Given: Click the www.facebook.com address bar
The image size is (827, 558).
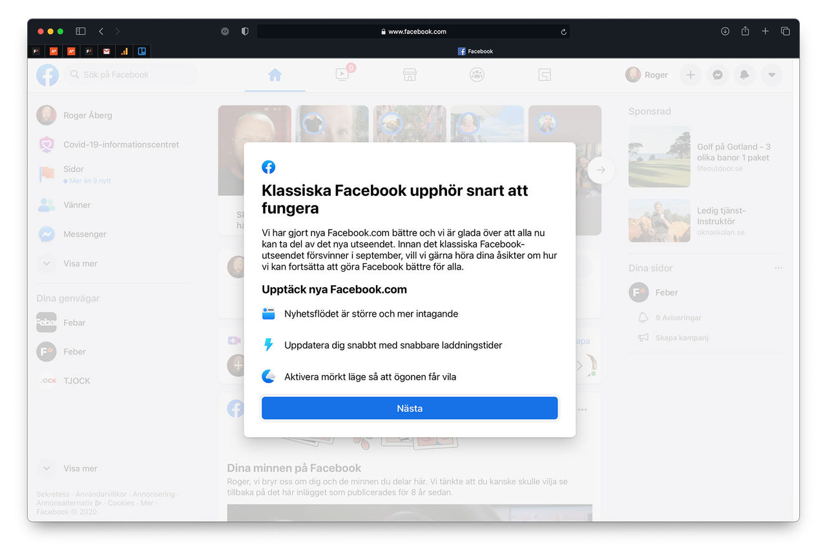Looking at the screenshot, I should point(413,31).
